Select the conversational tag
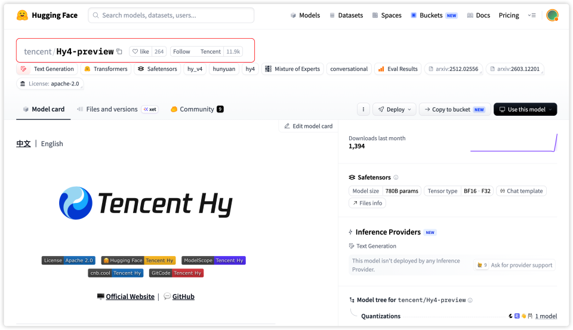Screen dimensions: 573x330 pos(349,69)
